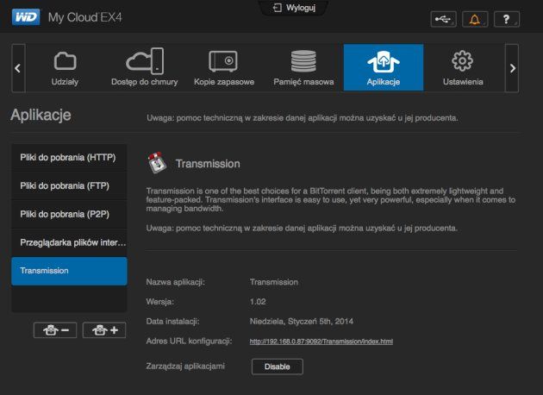This screenshot has width=543, height=395.
Task: Switch to the Kopie zapasowe tab
Action: tap(224, 68)
